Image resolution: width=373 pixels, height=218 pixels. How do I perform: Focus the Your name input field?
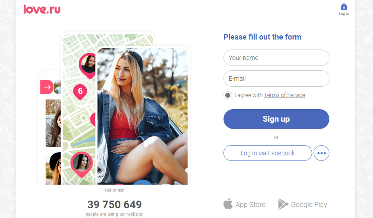[276, 58]
